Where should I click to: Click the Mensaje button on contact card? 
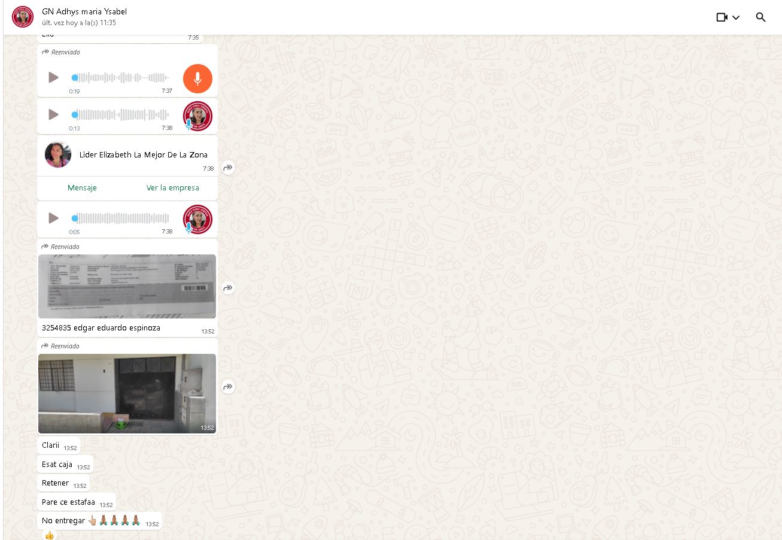point(82,187)
